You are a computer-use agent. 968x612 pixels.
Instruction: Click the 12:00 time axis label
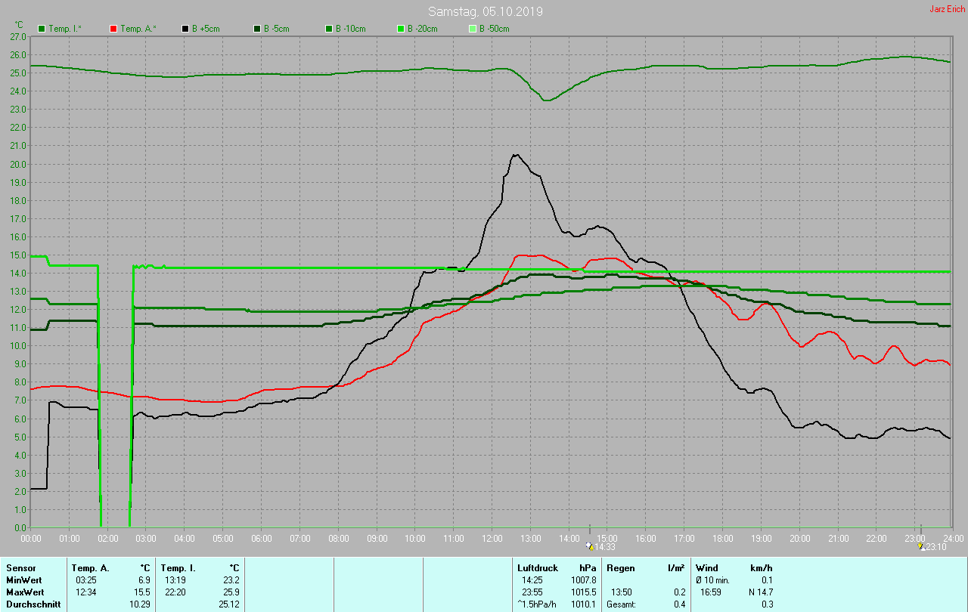(x=492, y=538)
